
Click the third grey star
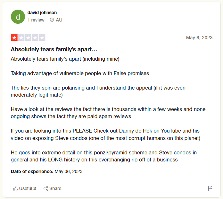(x=28, y=38)
